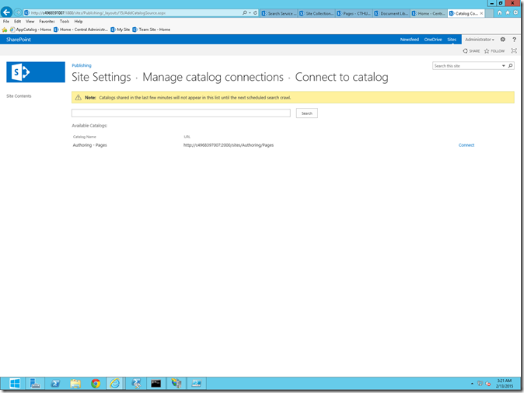Show hidden system tray icons arrow

tap(472, 384)
